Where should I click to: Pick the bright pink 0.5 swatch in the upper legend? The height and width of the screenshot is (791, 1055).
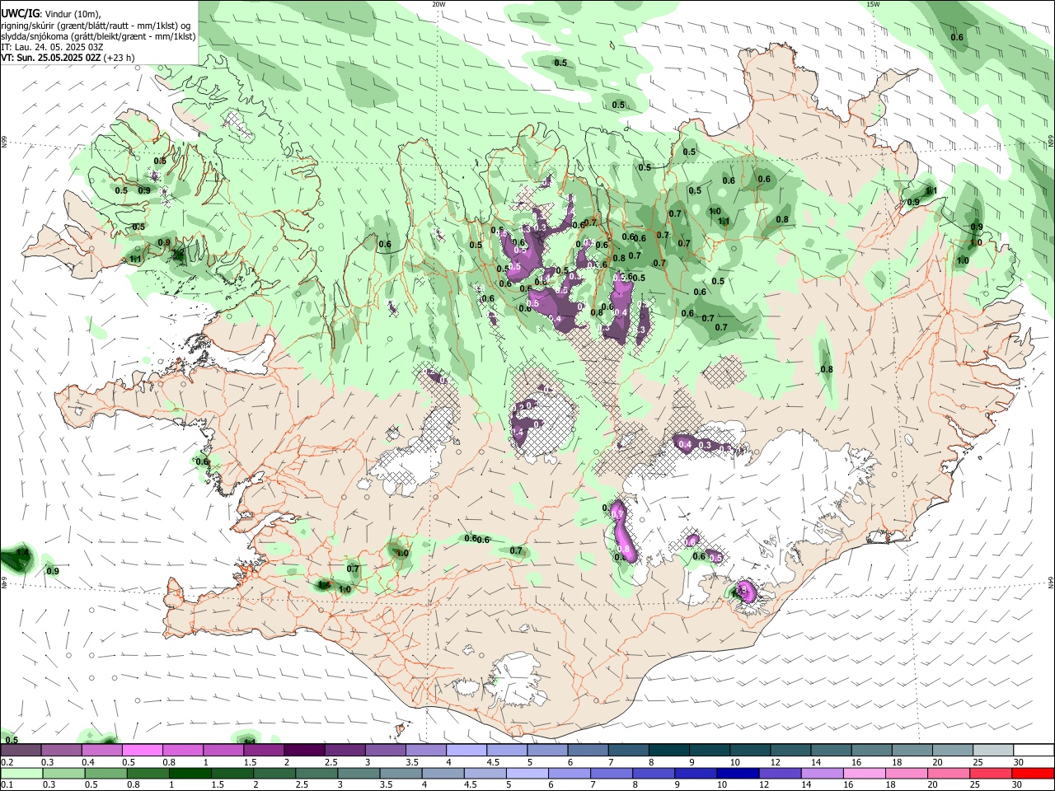[142, 750]
